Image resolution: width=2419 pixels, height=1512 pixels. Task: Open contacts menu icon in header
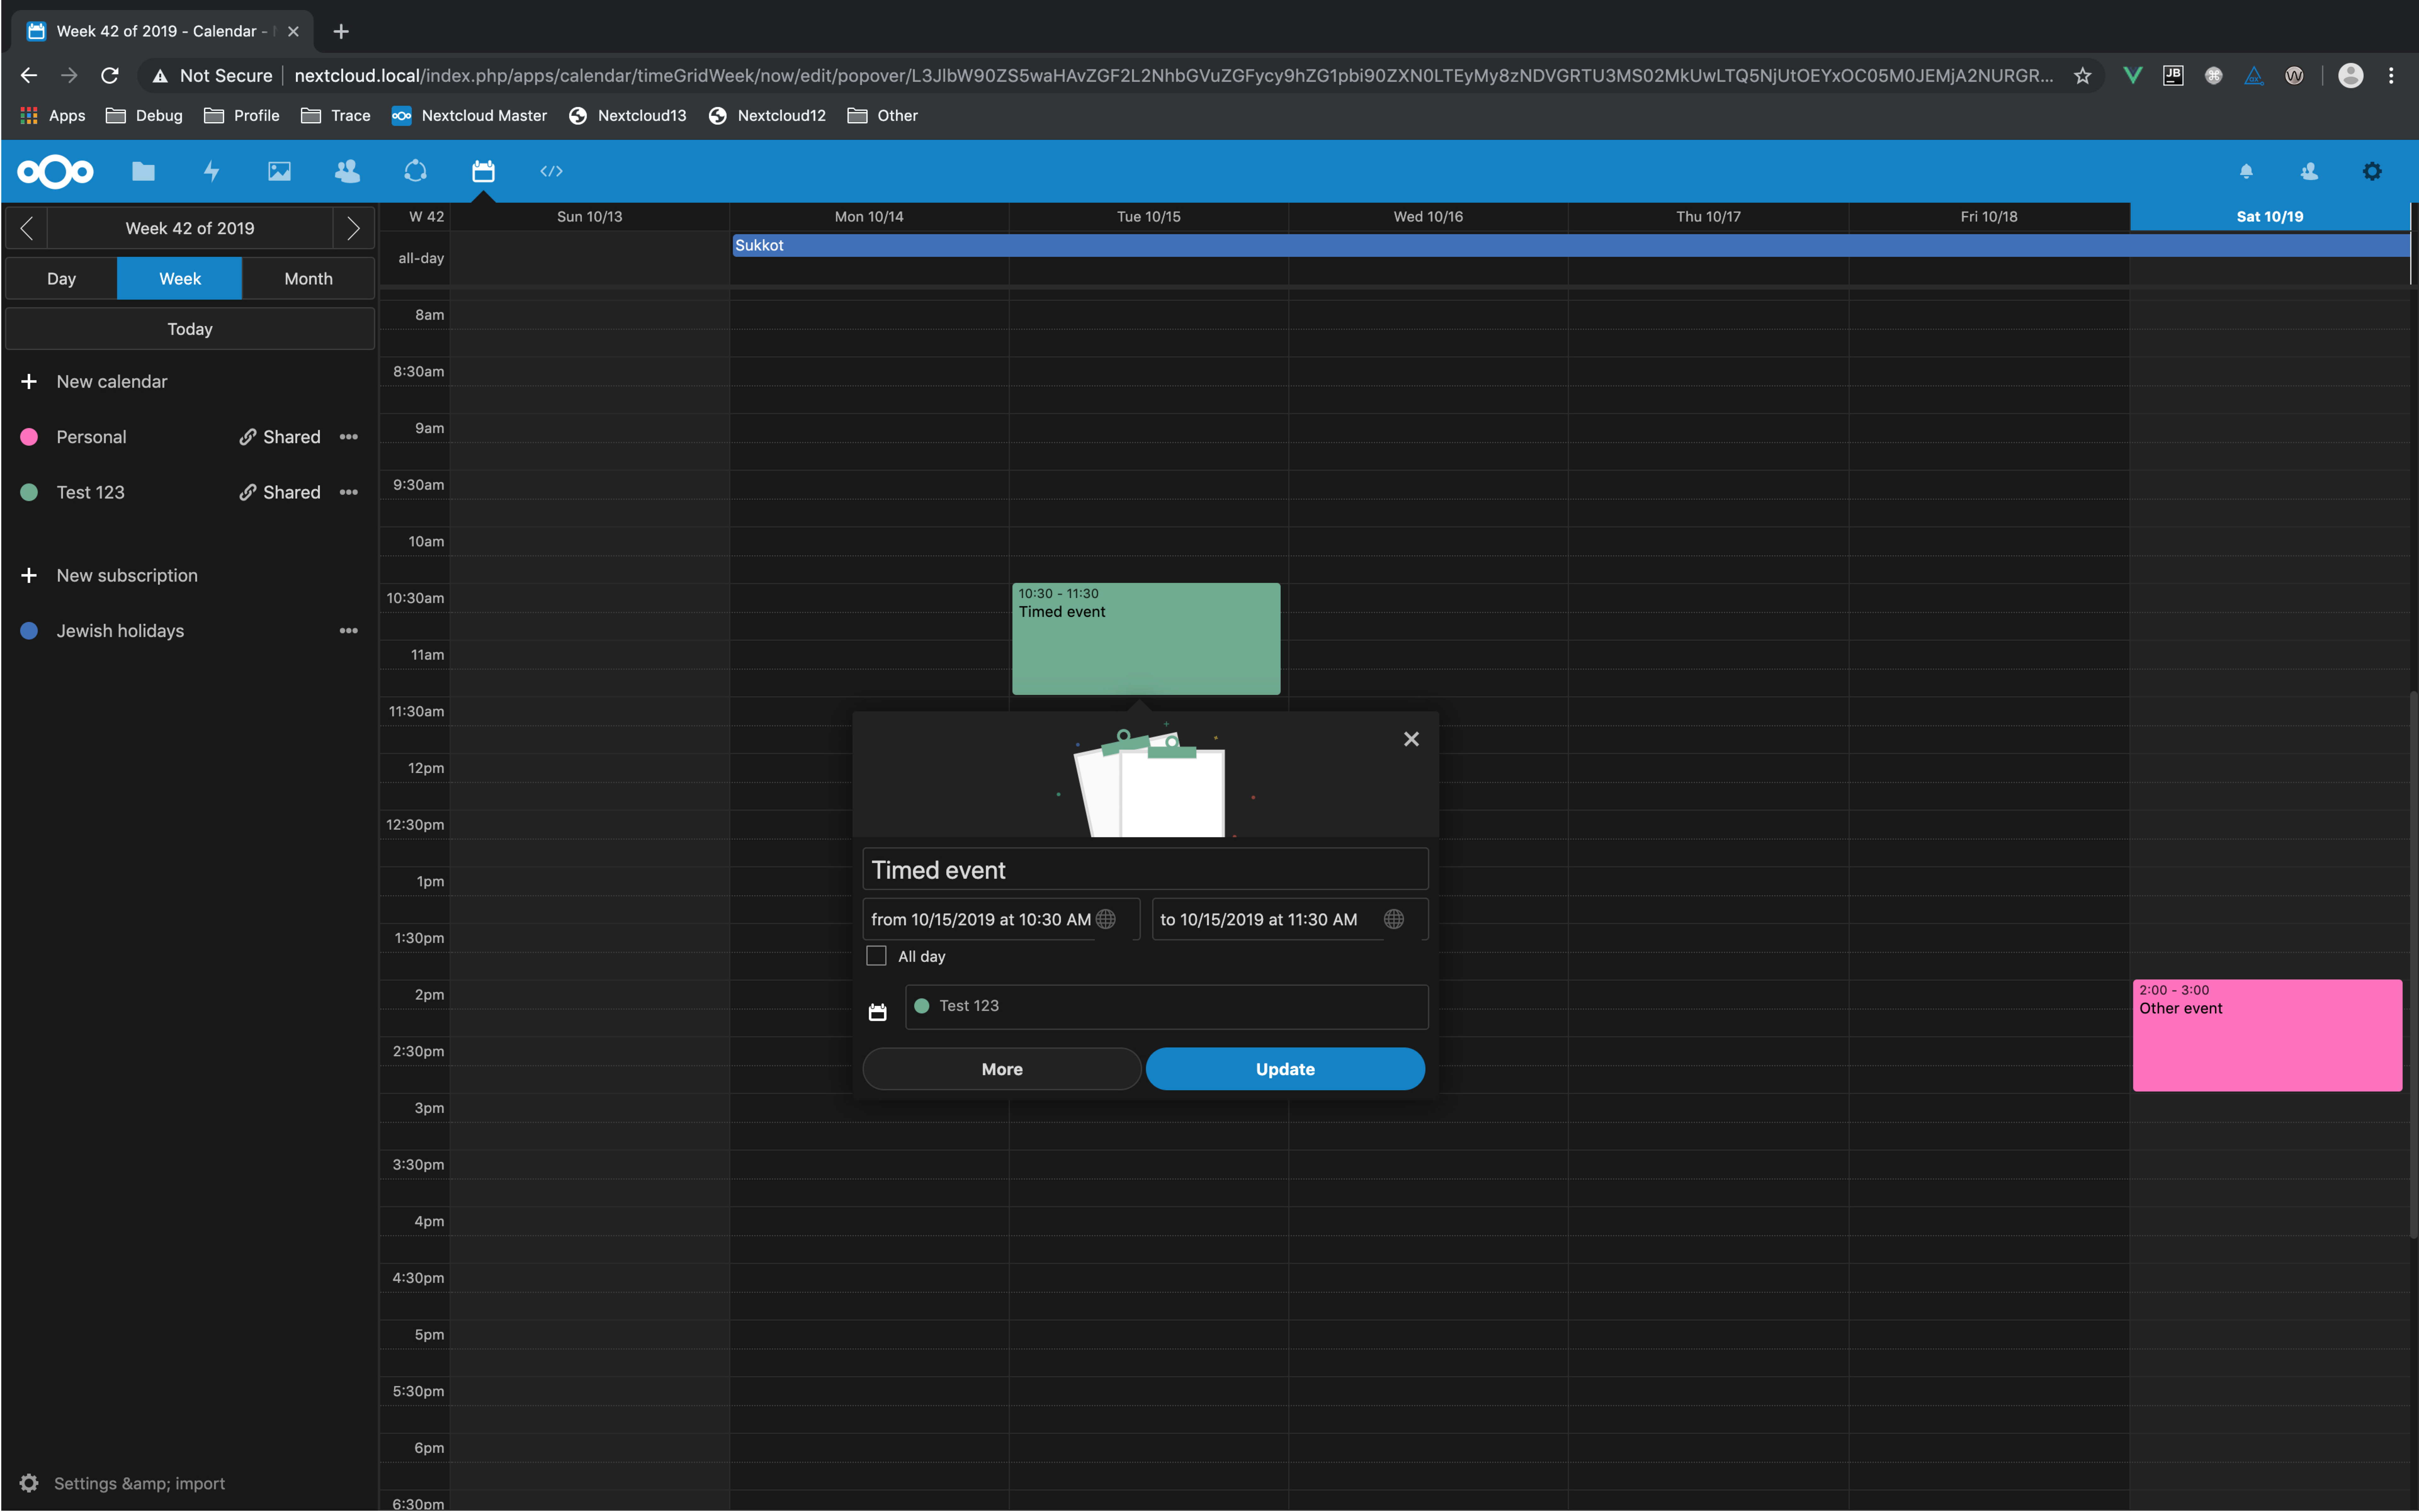click(2309, 171)
